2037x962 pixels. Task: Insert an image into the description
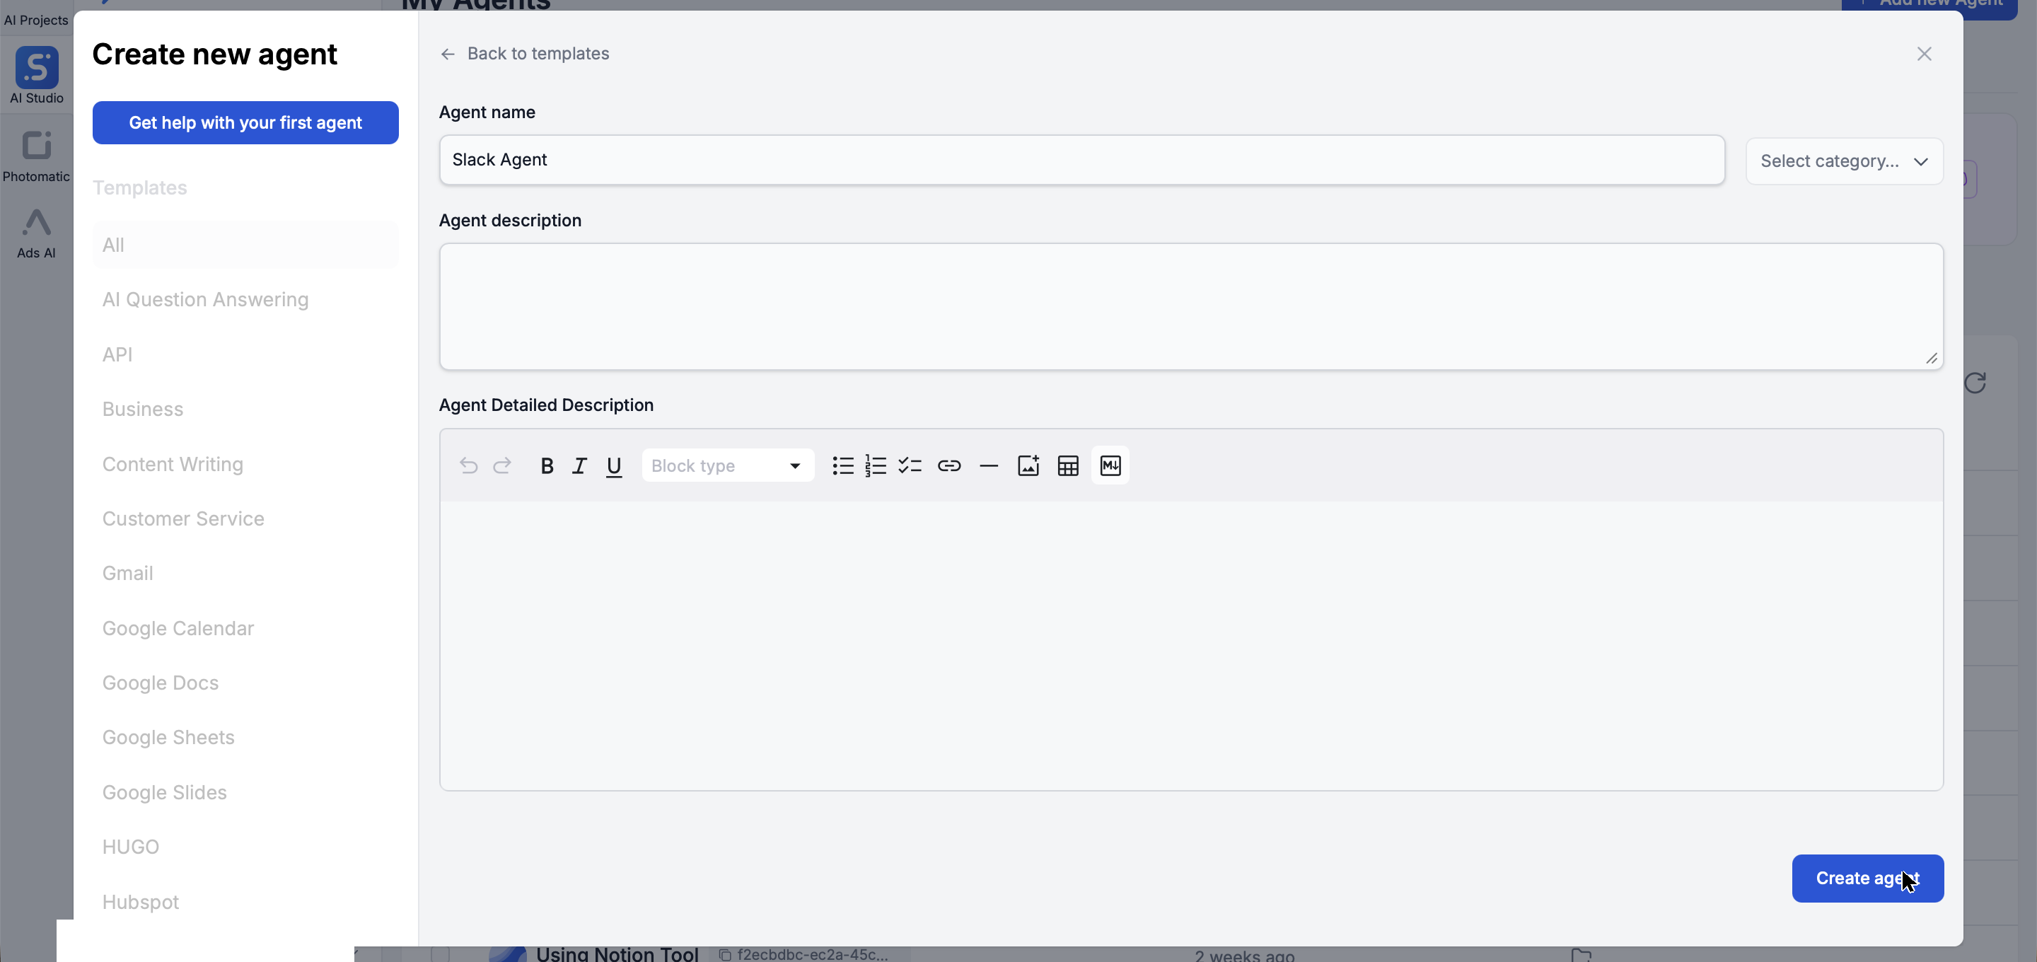pos(1028,466)
